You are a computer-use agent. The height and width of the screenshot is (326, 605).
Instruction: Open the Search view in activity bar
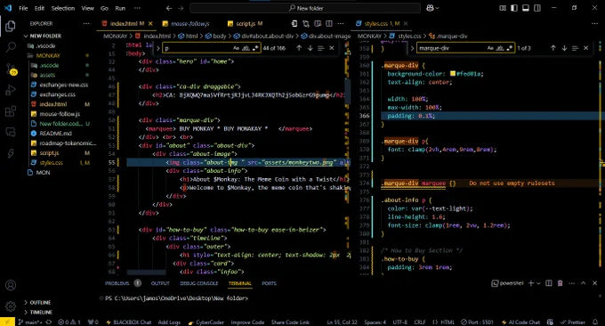click(x=11, y=47)
